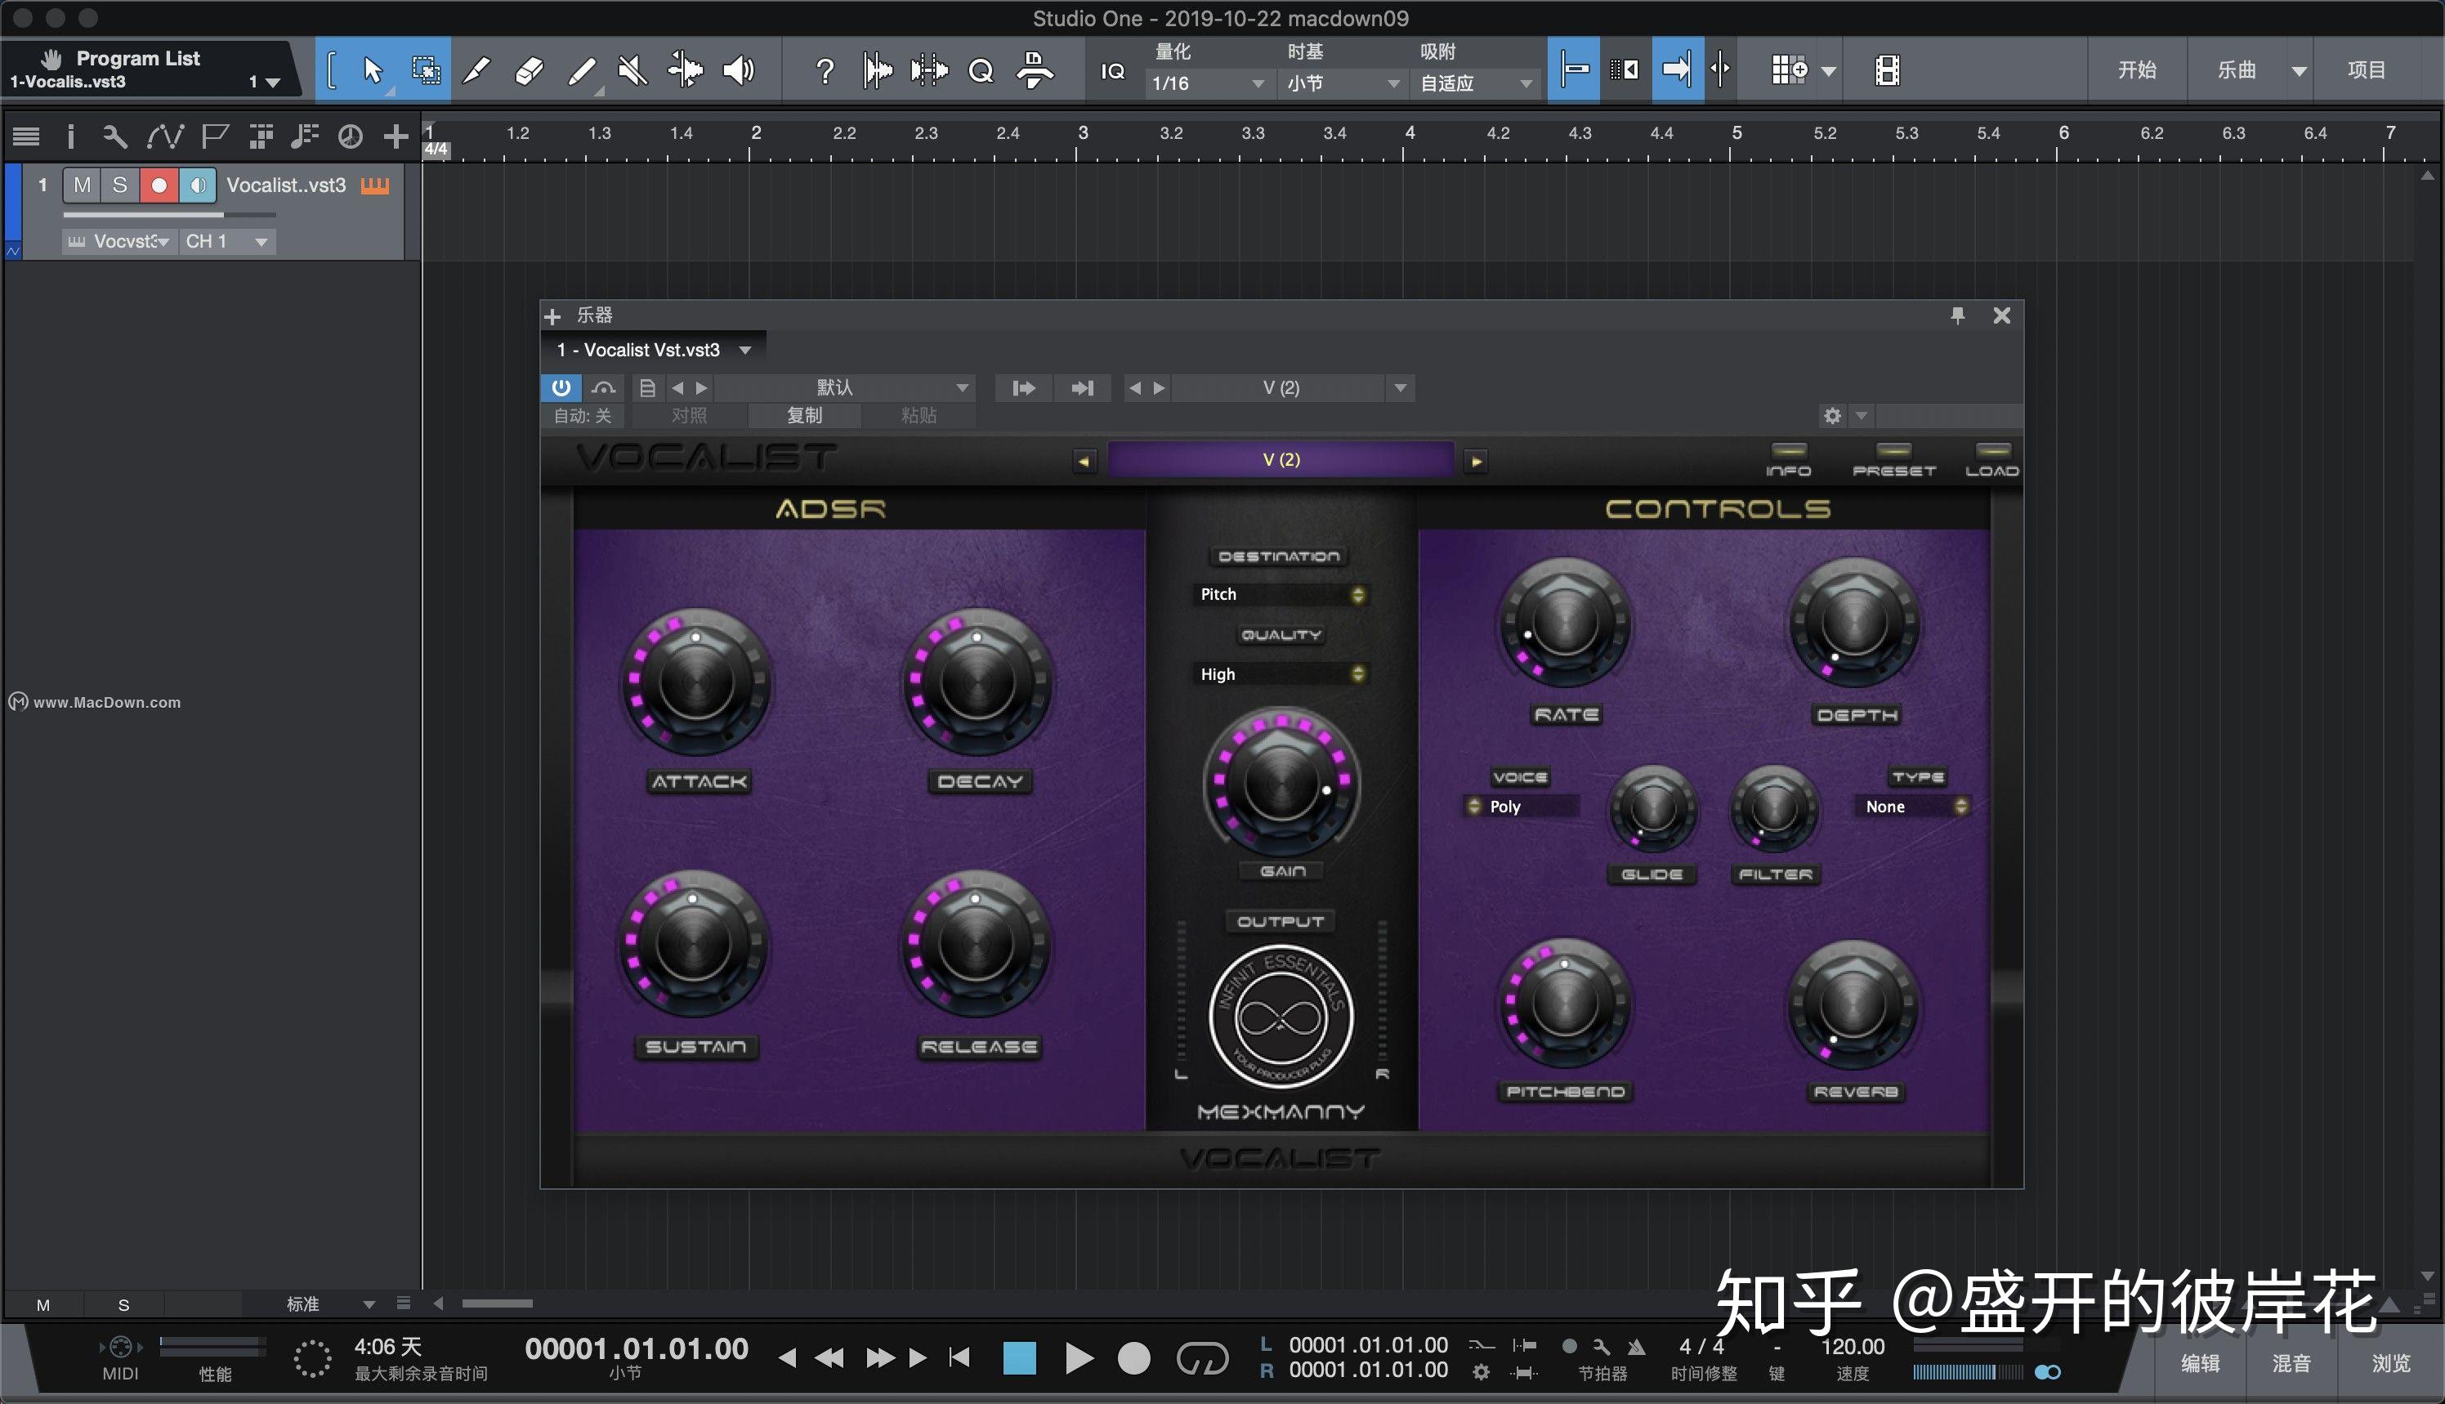Image resolution: width=2445 pixels, height=1404 pixels.
Task: Solo track 1 Vocalist..vst3
Action: 119,186
